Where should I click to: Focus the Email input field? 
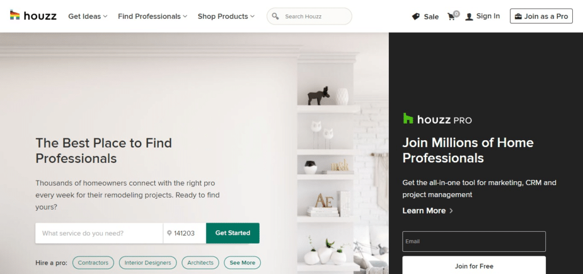[x=474, y=242]
